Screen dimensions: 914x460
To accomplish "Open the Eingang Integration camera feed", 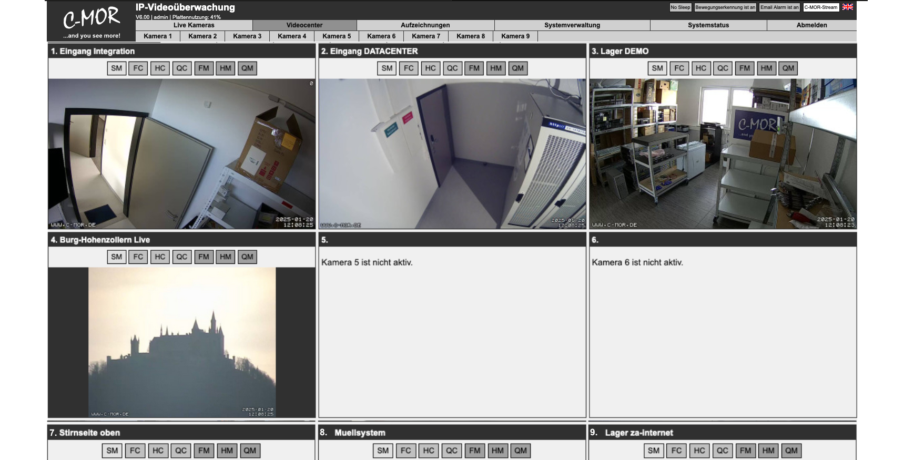I will 181,154.
